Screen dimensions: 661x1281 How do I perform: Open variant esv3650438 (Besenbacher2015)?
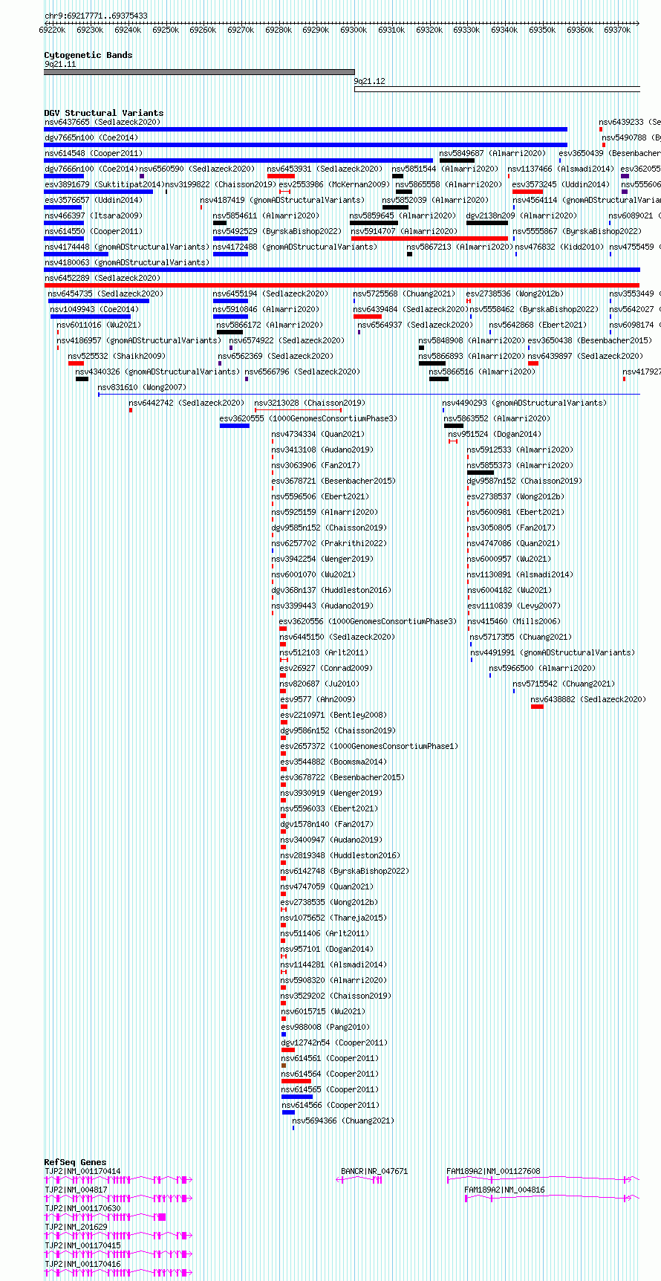[x=590, y=340]
